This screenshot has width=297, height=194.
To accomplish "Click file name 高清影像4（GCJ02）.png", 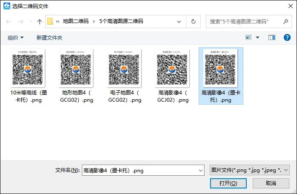I will tap(173, 96).
